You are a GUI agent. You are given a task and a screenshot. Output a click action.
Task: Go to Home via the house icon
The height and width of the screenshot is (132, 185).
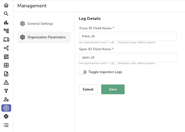click(x=6, y=5)
